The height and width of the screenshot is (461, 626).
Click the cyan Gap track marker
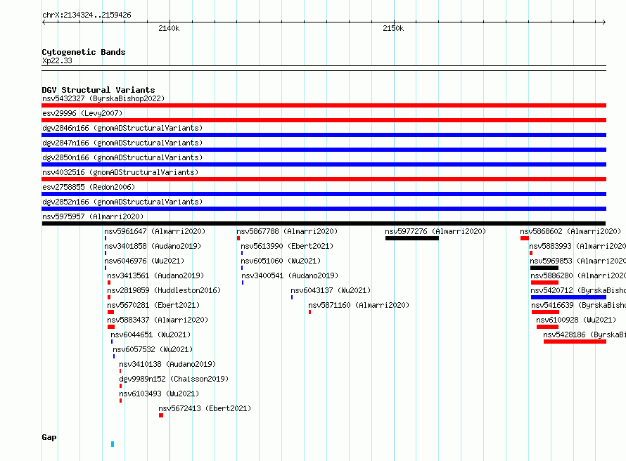point(113,444)
